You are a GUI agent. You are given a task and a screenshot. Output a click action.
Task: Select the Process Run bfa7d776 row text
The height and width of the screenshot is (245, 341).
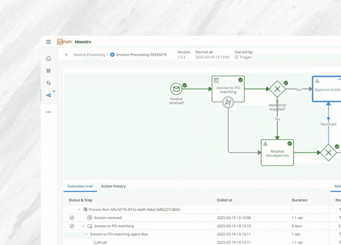134,209
